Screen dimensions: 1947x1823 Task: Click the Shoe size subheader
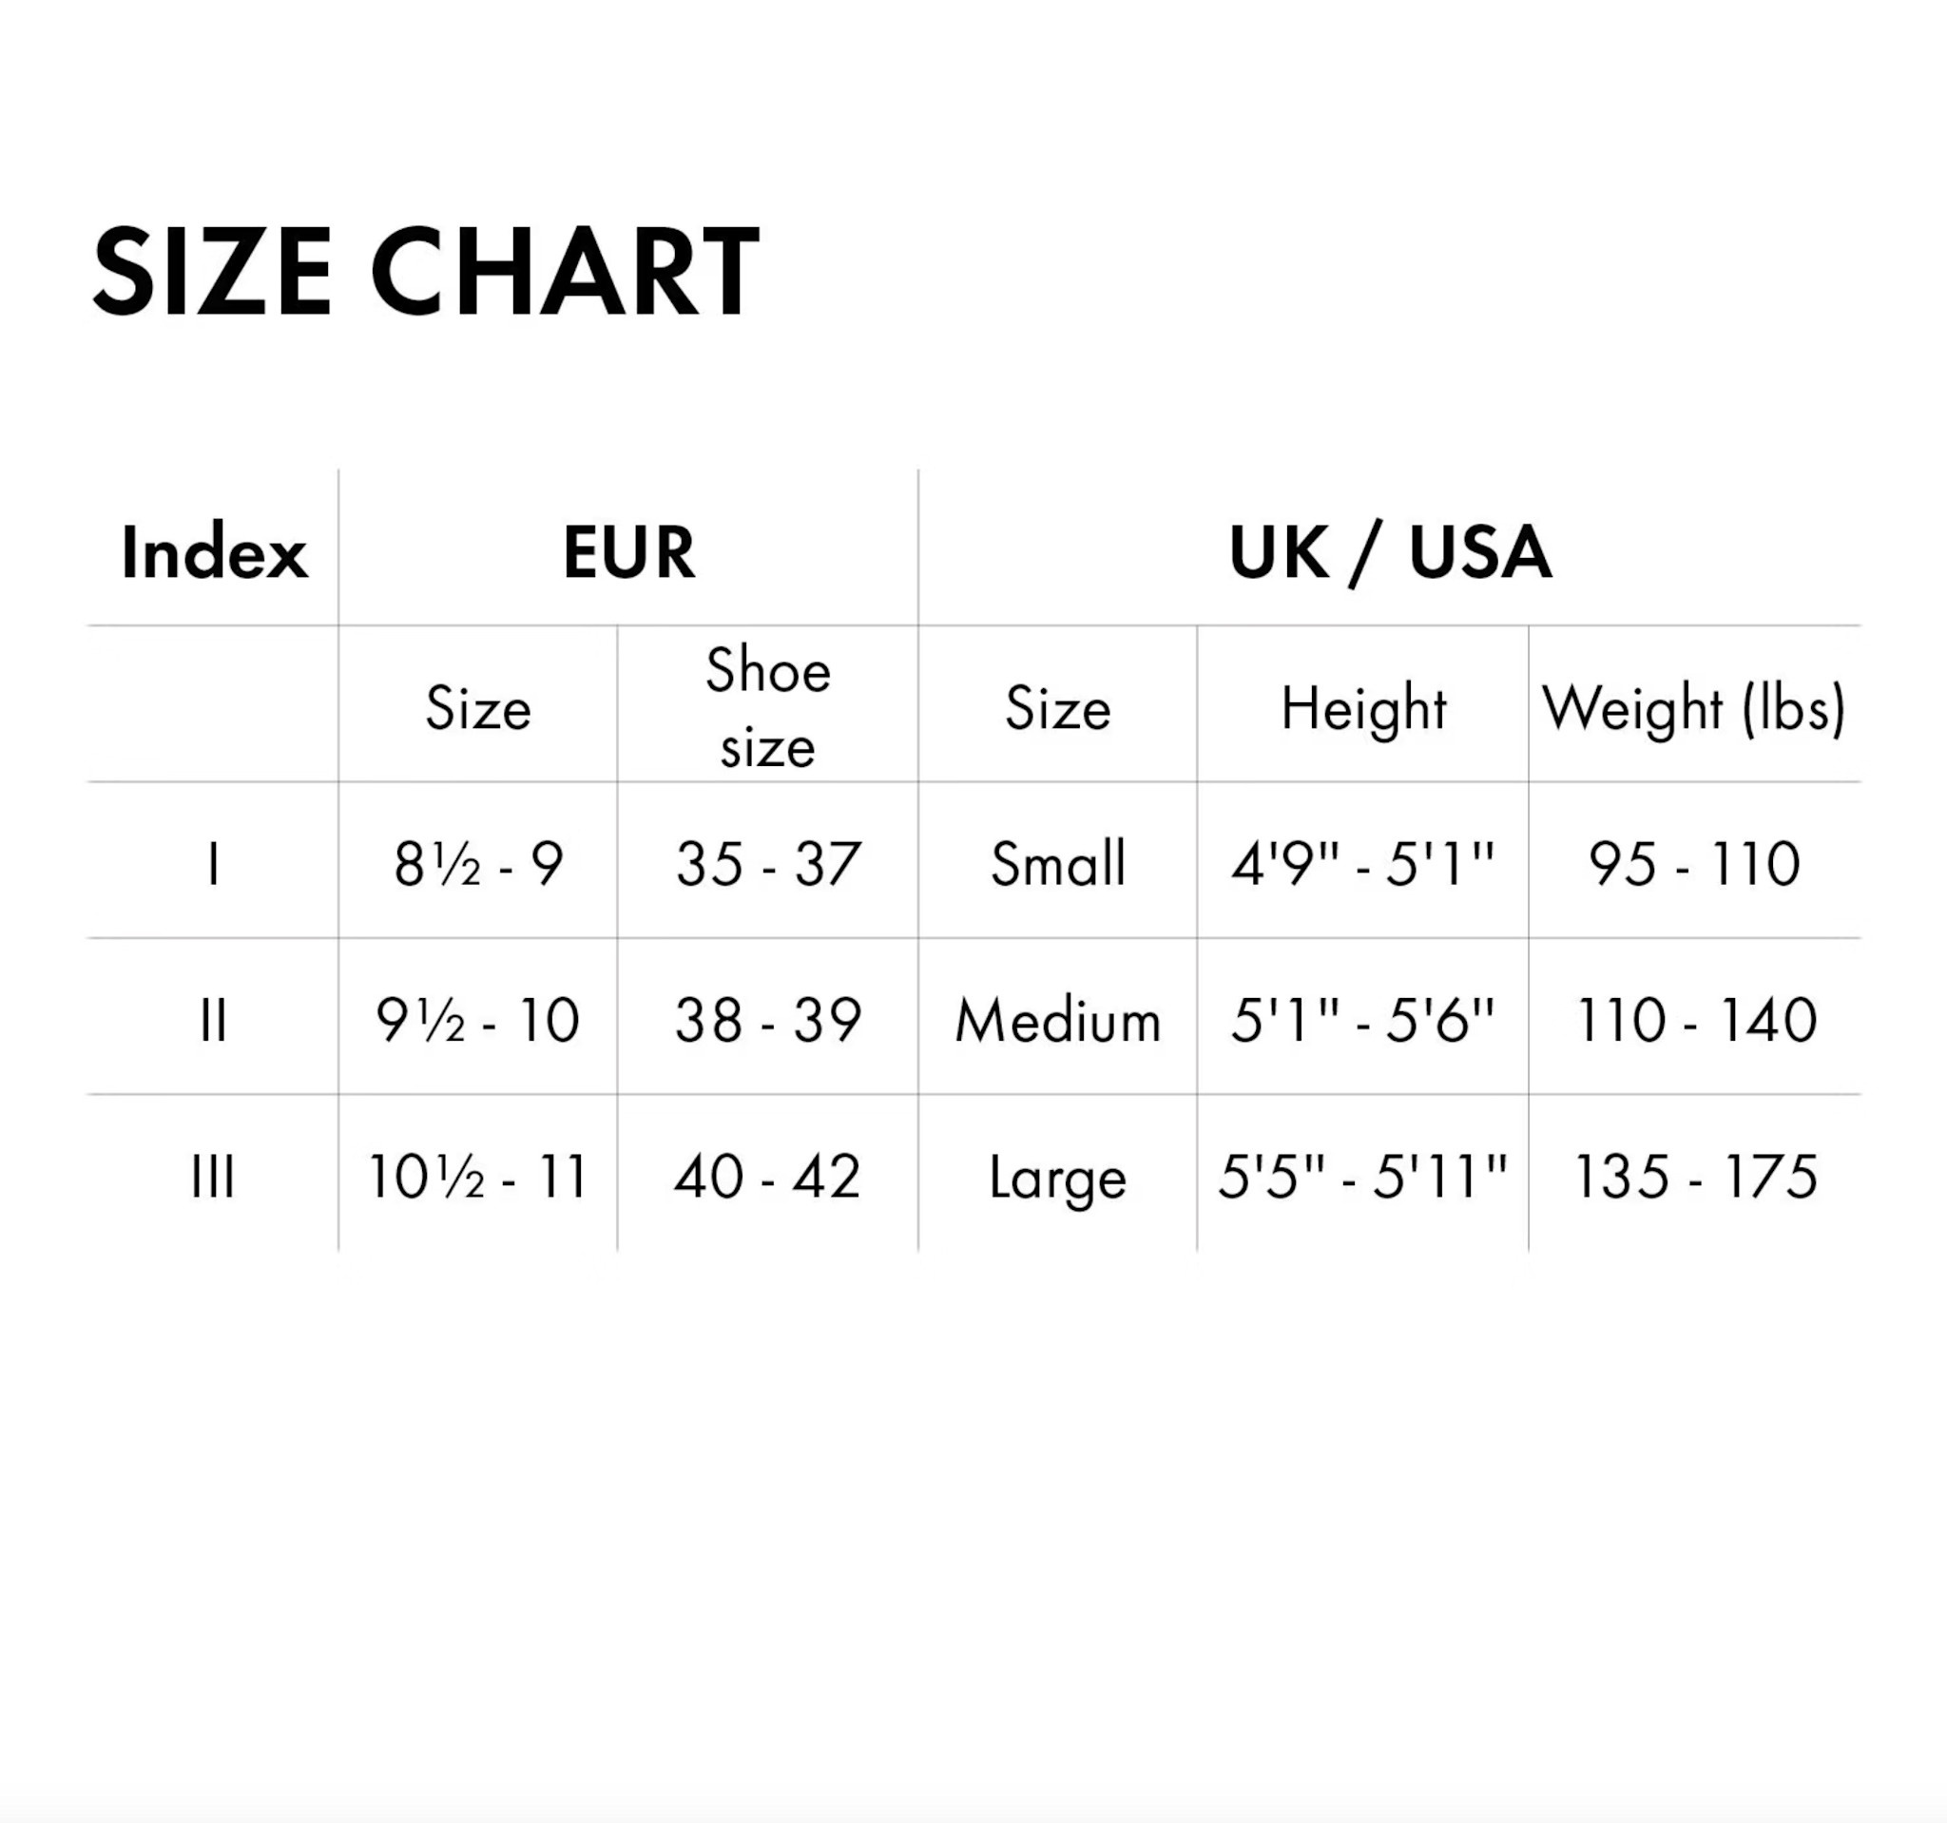point(768,708)
